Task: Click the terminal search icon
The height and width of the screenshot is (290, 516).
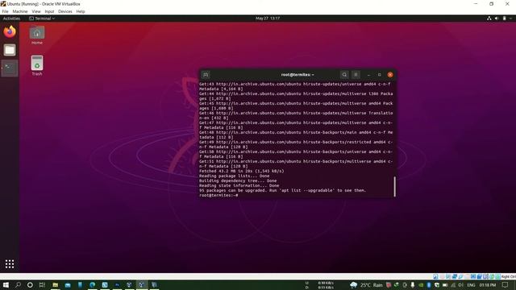Action: [x=344, y=75]
